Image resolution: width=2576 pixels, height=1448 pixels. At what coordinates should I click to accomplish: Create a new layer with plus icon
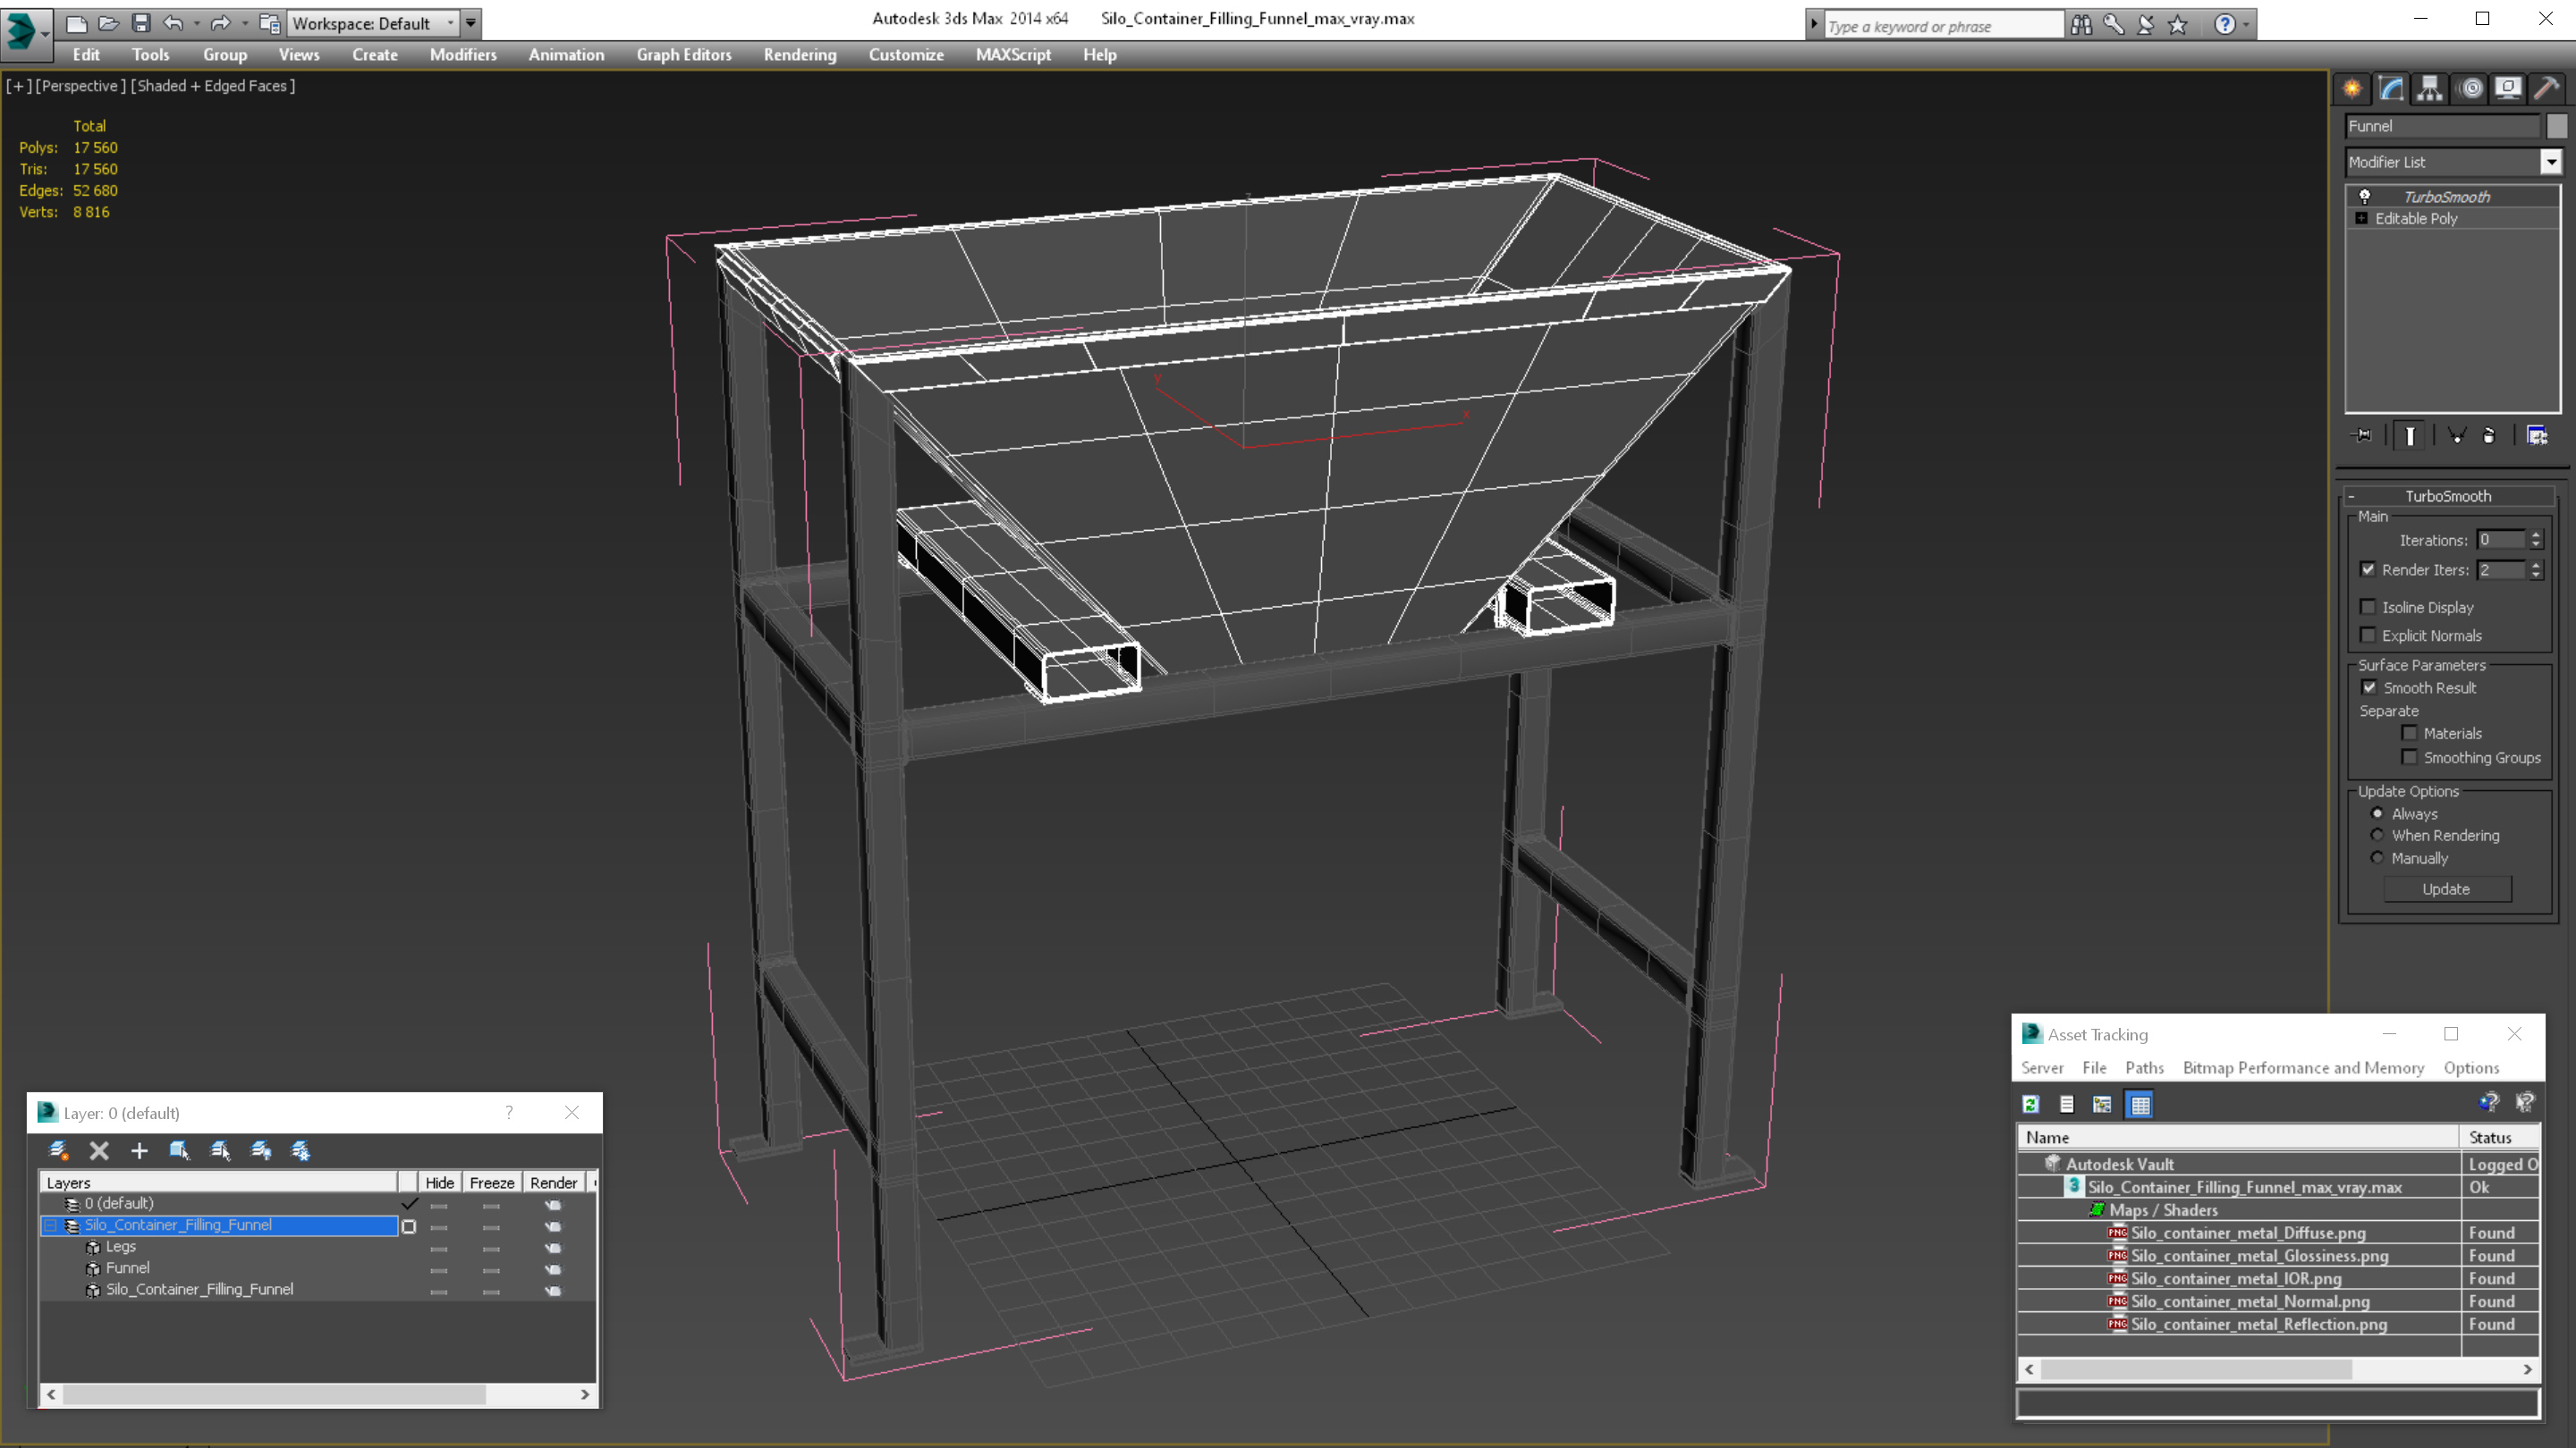point(139,1150)
